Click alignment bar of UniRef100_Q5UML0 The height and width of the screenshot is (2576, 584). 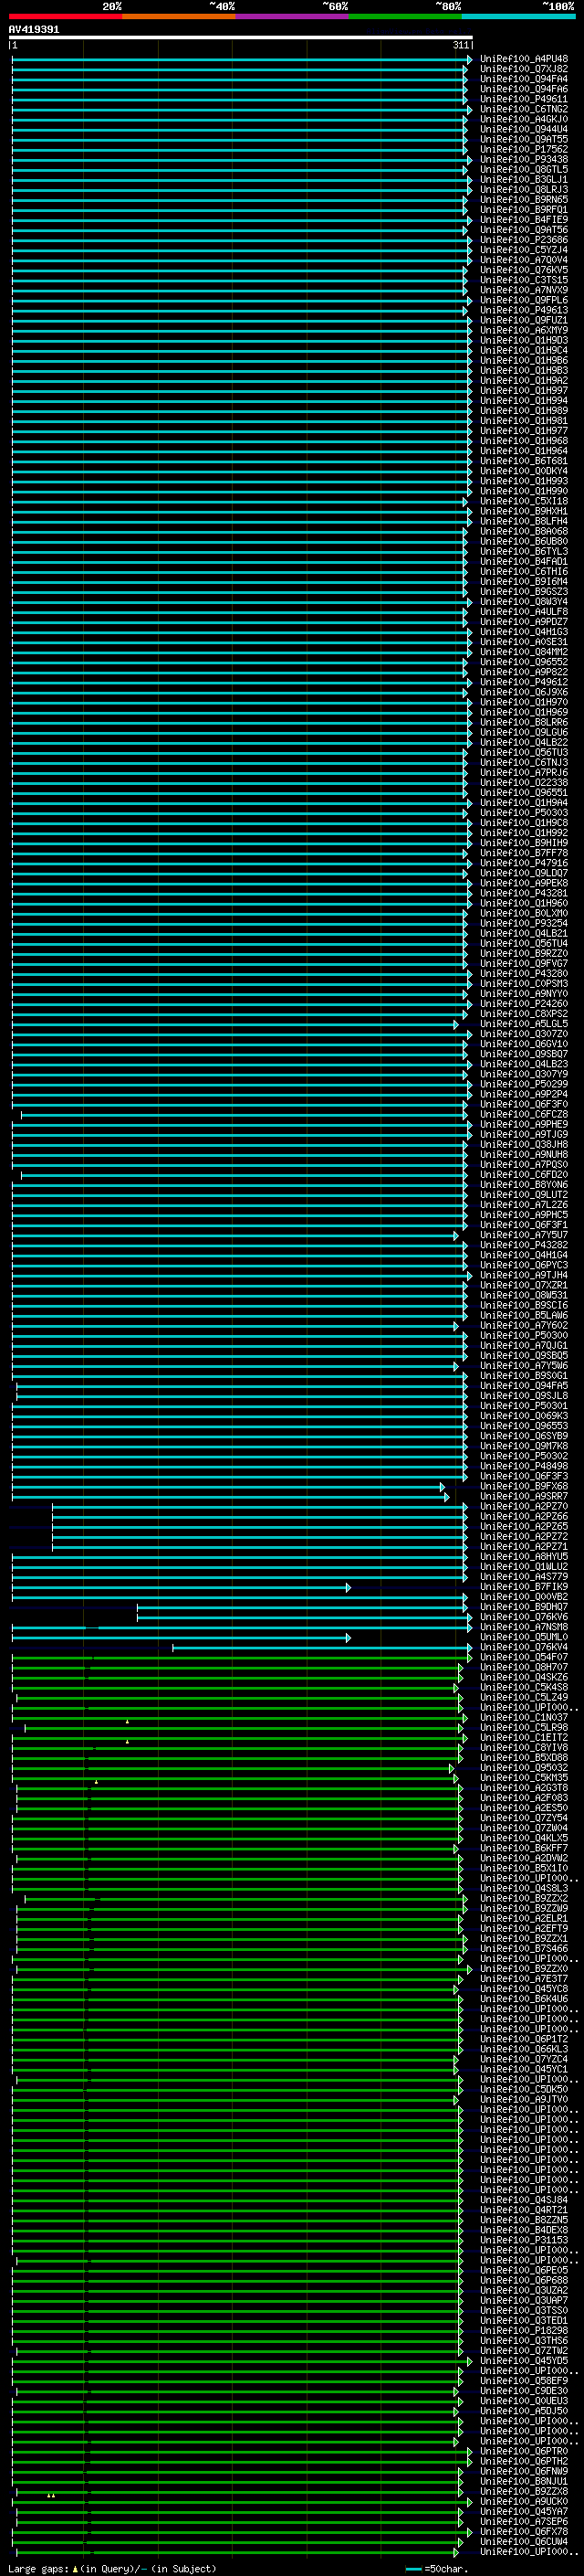click(x=181, y=1637)
